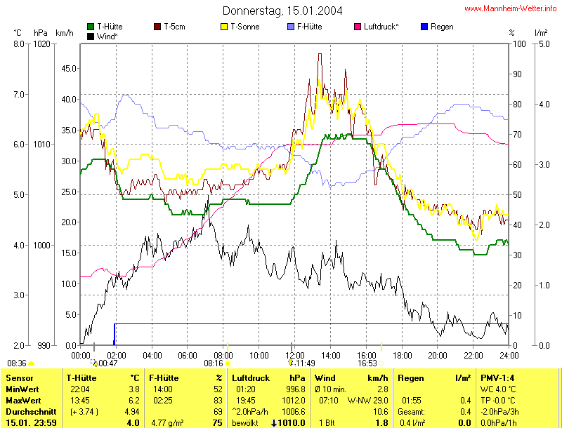Click the PMV-1:4 panel header
This screenshot has height=428, width=562.
tap(498, 377)
